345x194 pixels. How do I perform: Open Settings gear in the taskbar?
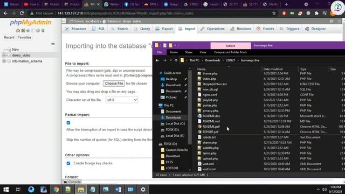tap(143, 189)
